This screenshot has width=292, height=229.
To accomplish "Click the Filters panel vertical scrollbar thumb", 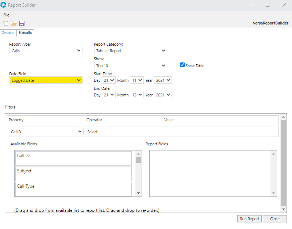I will (284, 163).
